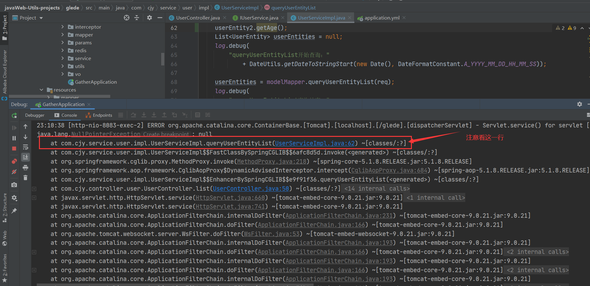Open the Endpoints tab
The height and width of the screenshot is (286, 590).
point(99,115)
